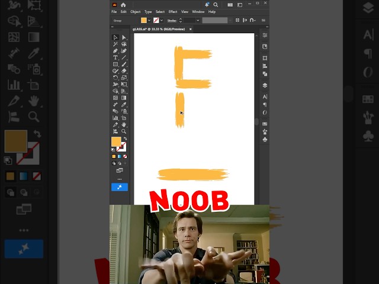This screenshot has height=284, width=379.
Task: Open the Edit Toolbar three dots
Action: pos(120,179)
